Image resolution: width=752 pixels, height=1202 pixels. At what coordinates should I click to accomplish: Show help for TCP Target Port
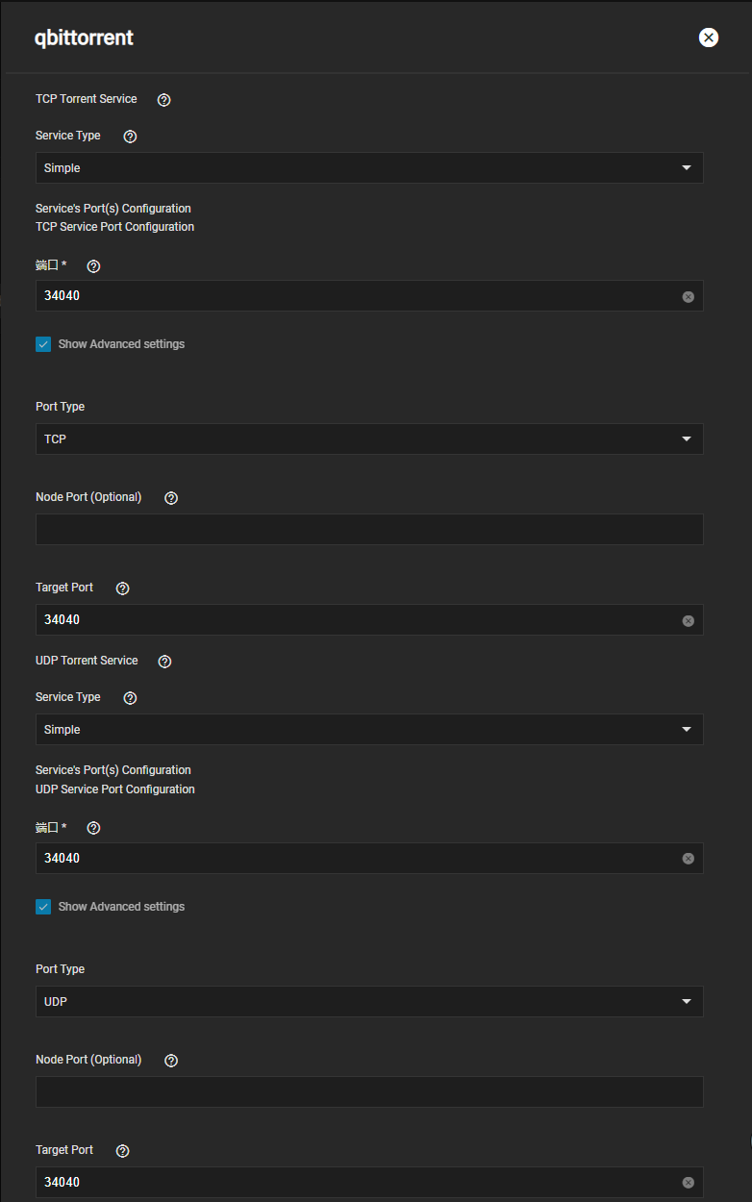coord(122,588)
